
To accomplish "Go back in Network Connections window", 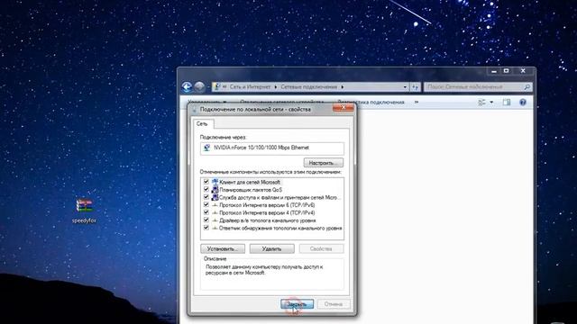I will (187, 86).
